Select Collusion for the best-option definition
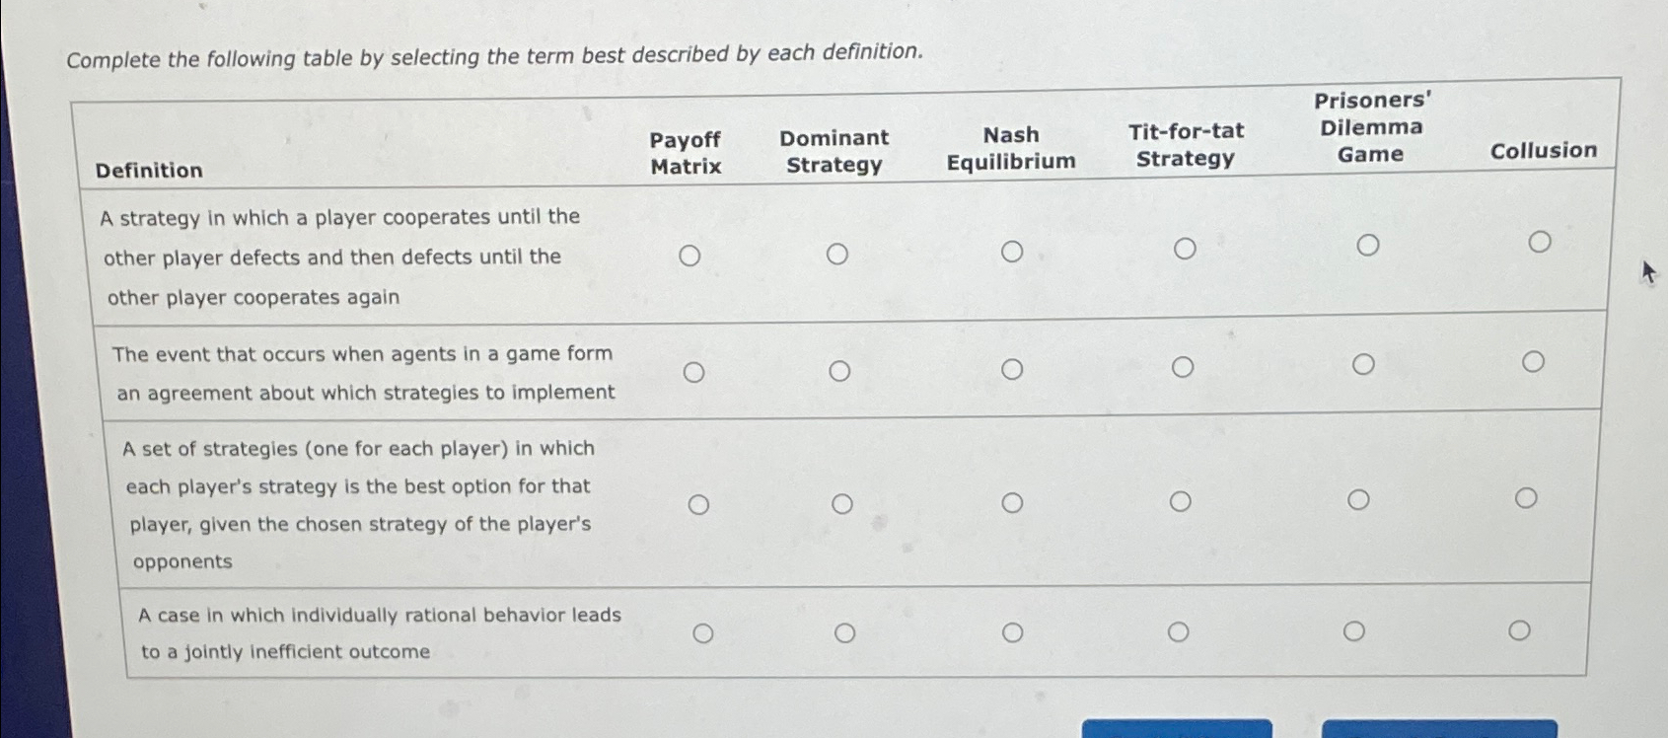1668x738 pixels. click(x=1527, y=497)
